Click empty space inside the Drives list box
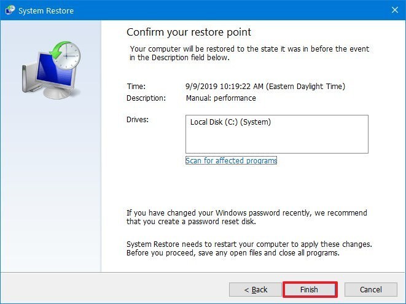The width and height of the screenshot is (406, 304). pos(276,141)
